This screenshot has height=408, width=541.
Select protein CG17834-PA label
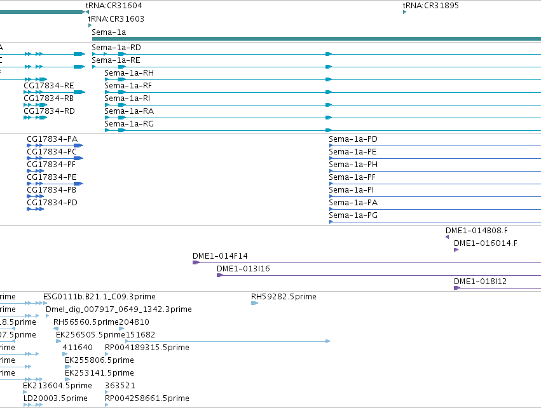point(52,139)
